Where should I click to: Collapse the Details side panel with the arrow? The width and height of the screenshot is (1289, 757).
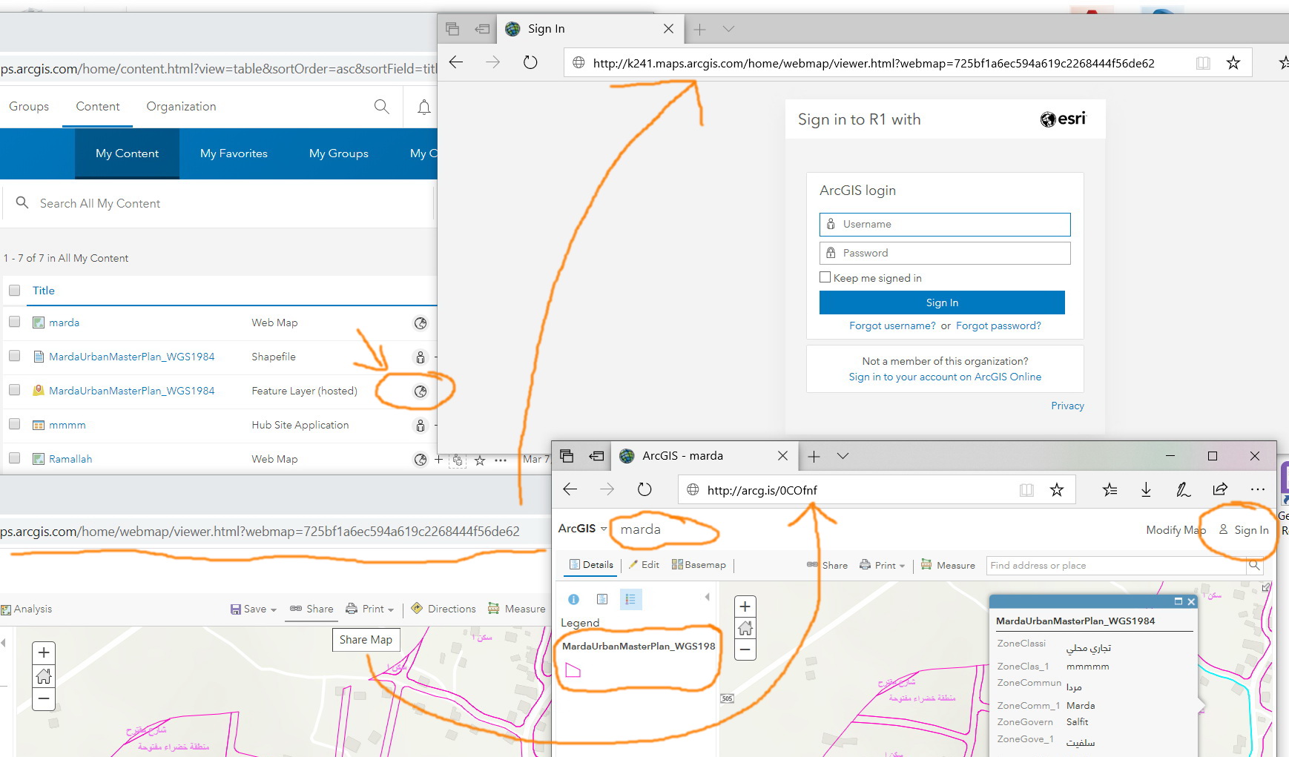(707, 597)
